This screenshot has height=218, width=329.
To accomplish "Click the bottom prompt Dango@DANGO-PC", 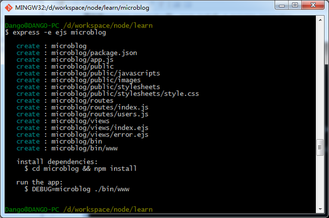I will pyautogui.click(x=32, y=209).
